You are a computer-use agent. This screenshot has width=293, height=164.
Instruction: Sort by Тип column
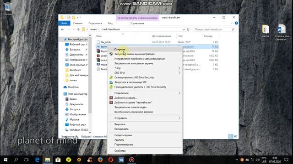[180, 36]
